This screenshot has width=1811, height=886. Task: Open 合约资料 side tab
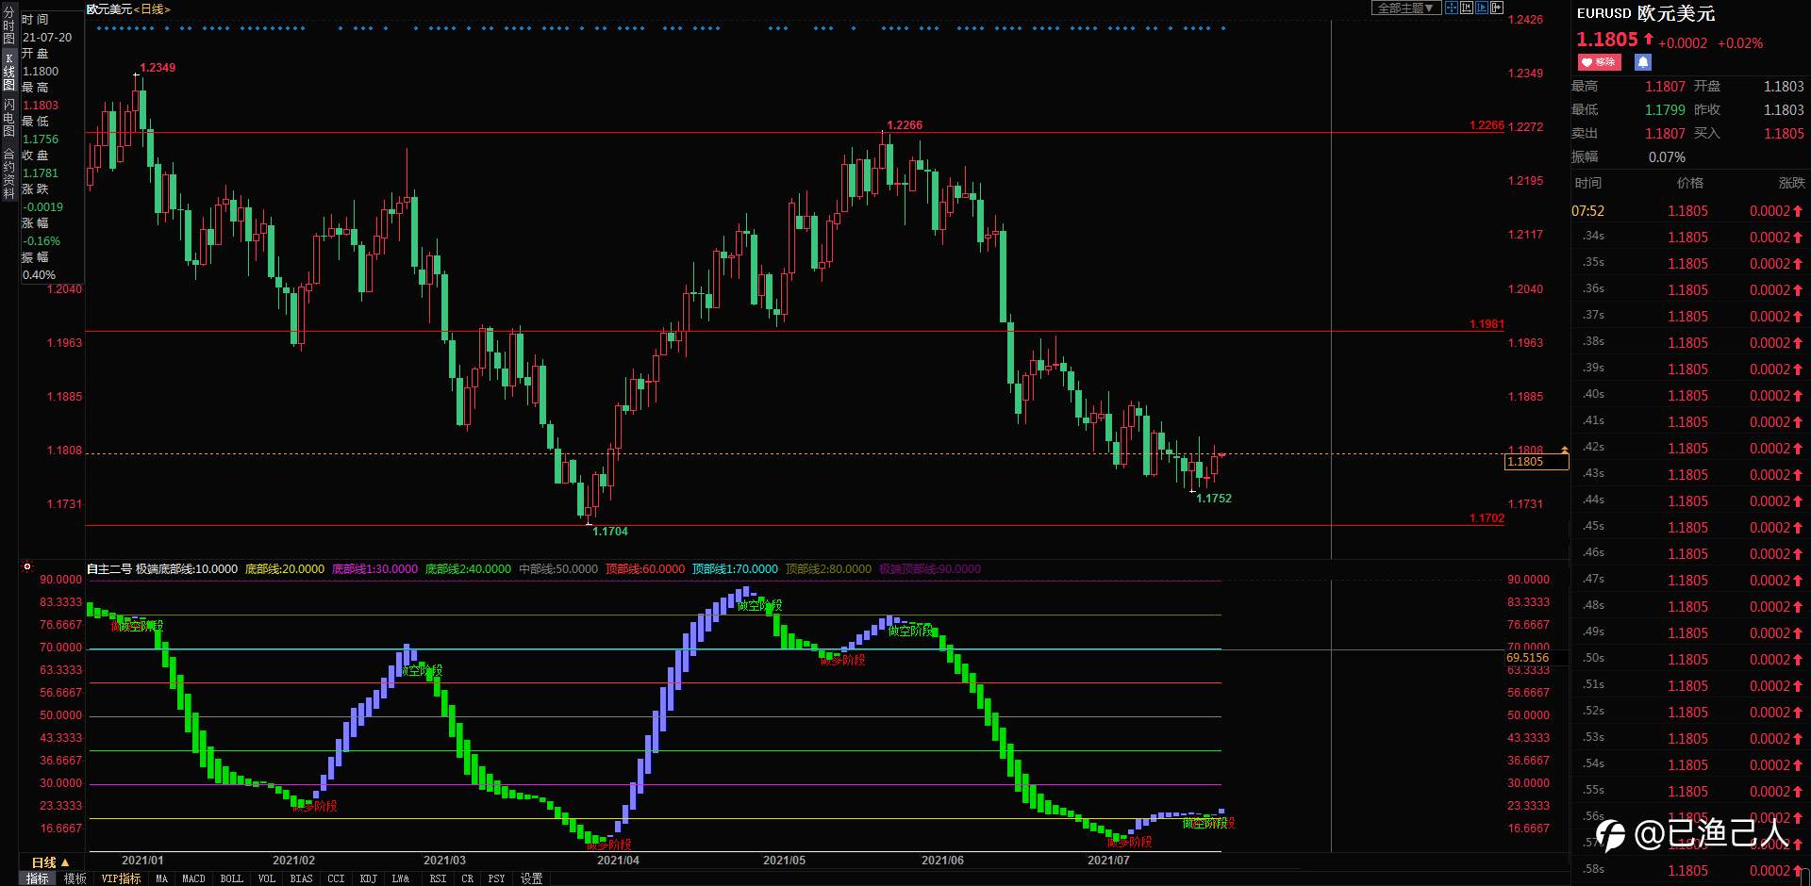pos(9,172)
